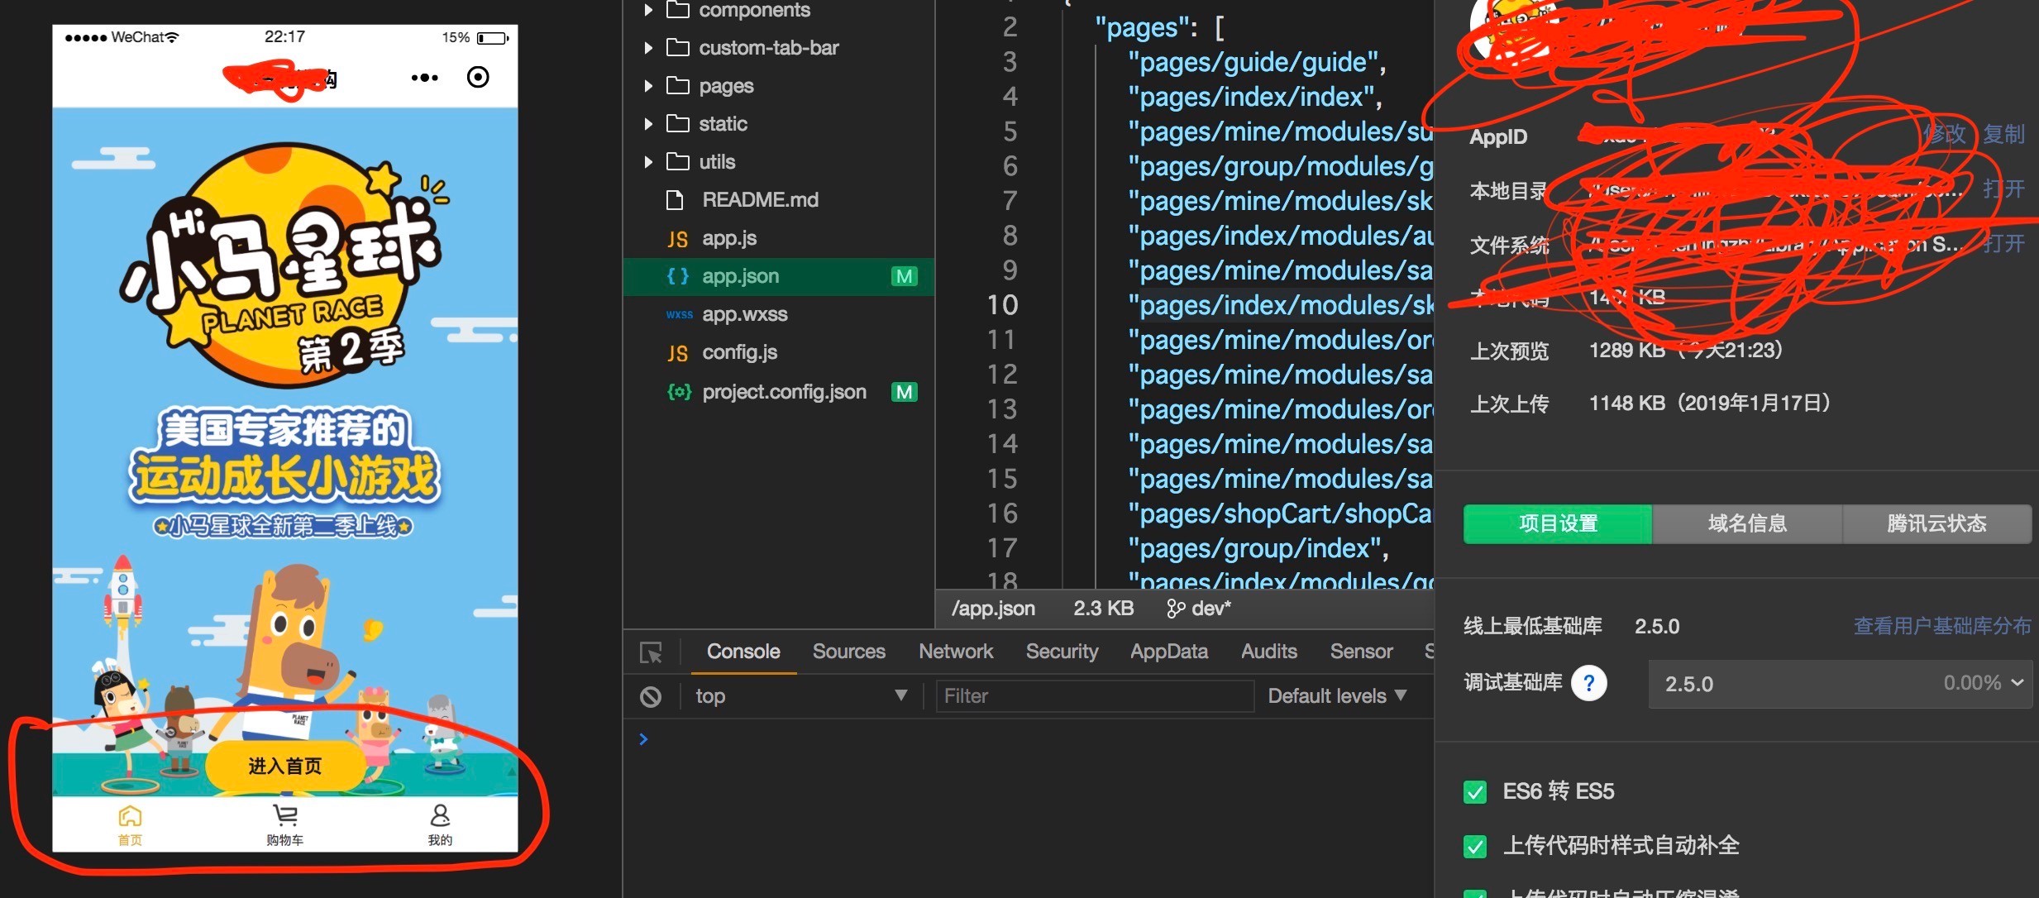
Task: Click the "pages/guide/guide" line in editor
Action: pos(1256,62)
